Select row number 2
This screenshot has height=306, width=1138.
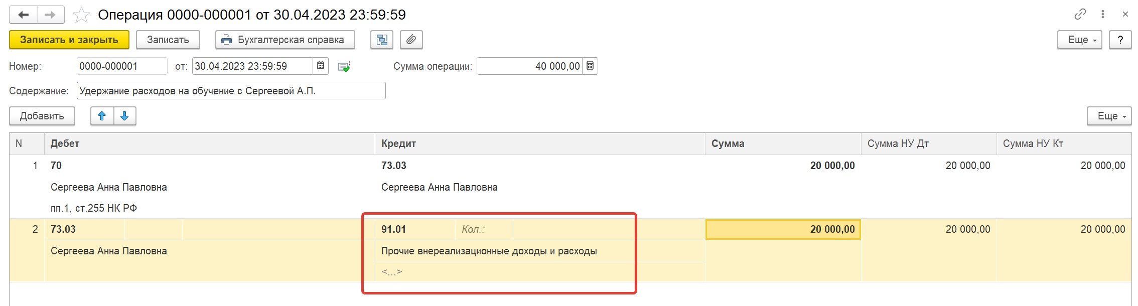click(35, 229)
